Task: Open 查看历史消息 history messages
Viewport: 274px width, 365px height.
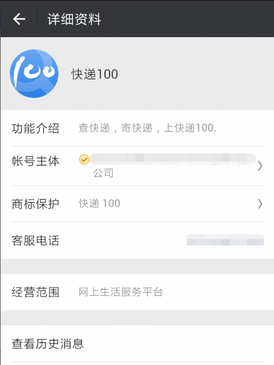Action: [137, 344]
